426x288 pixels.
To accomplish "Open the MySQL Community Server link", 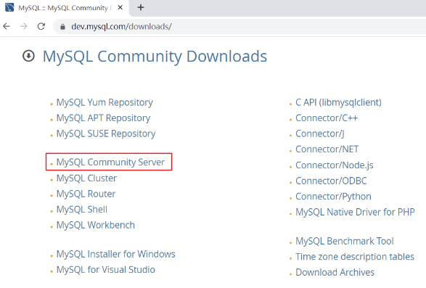I will coord(110,162).
